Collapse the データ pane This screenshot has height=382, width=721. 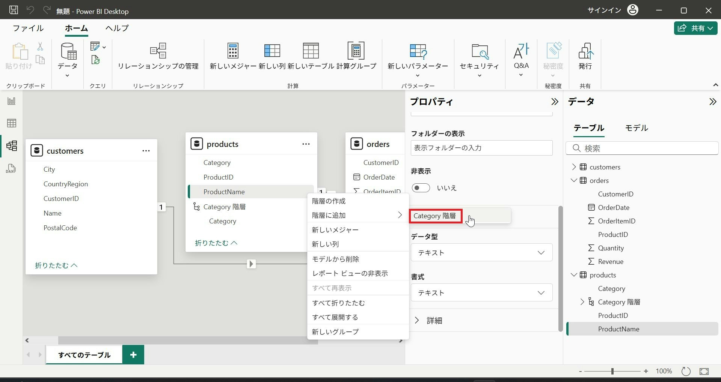pyautogui.click(x=712, y=102)
